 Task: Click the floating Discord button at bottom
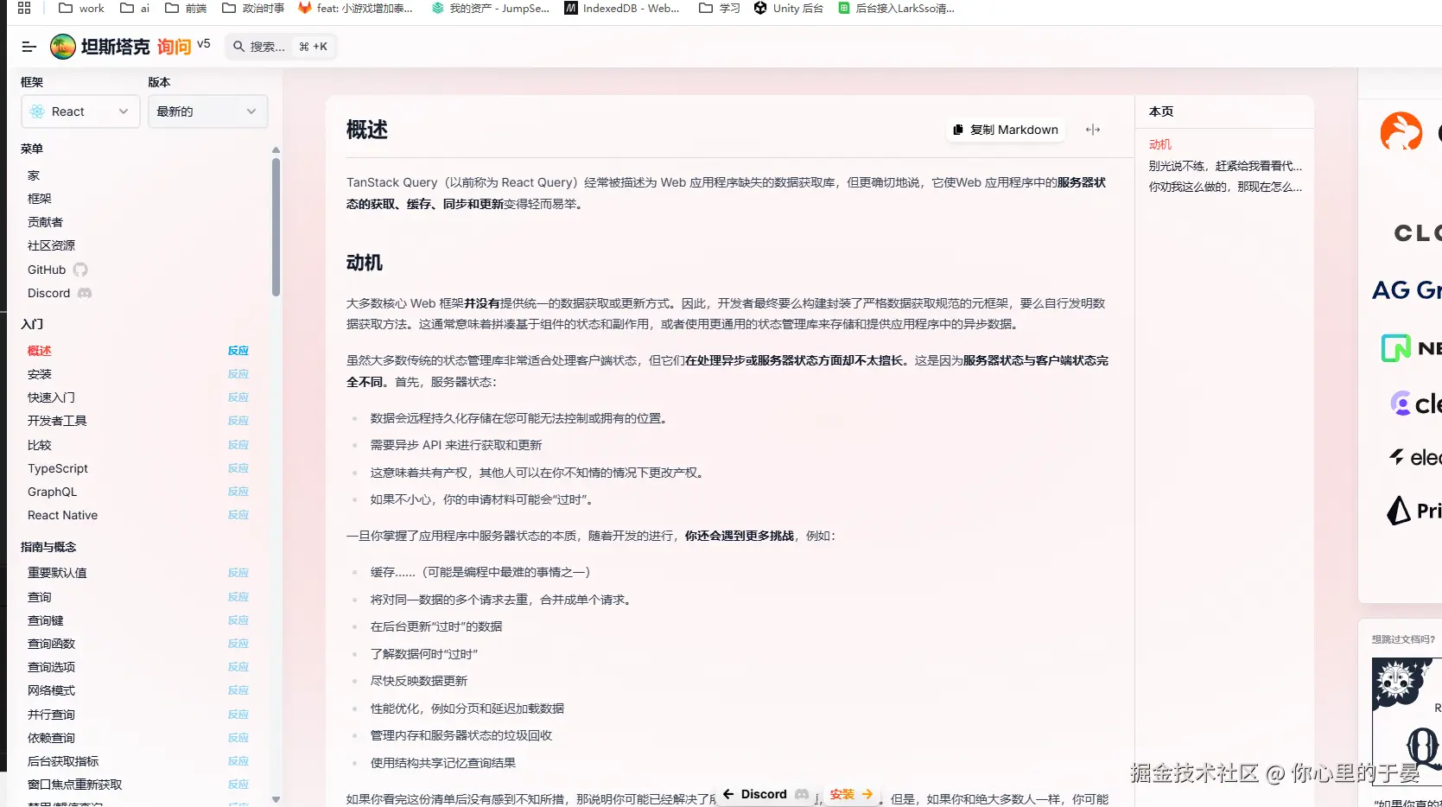click(x=764, y=794)
